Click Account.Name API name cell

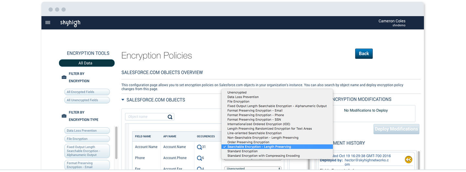point(174,147)
